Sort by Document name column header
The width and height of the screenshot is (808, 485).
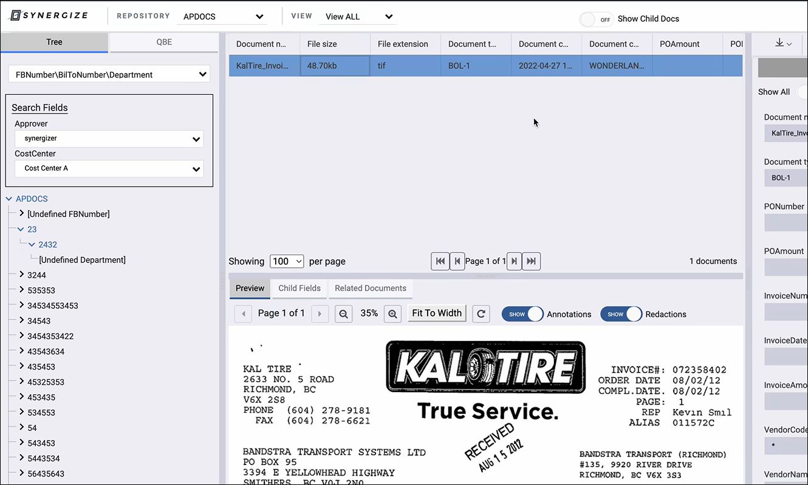click(x=264, y=44)
